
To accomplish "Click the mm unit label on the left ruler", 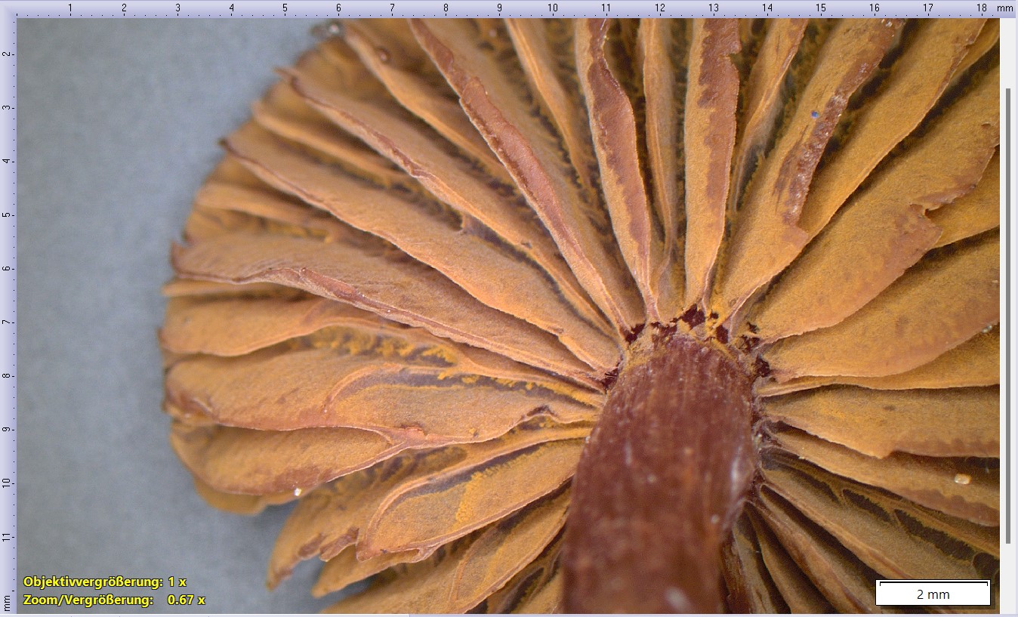I will click(7, 602).
